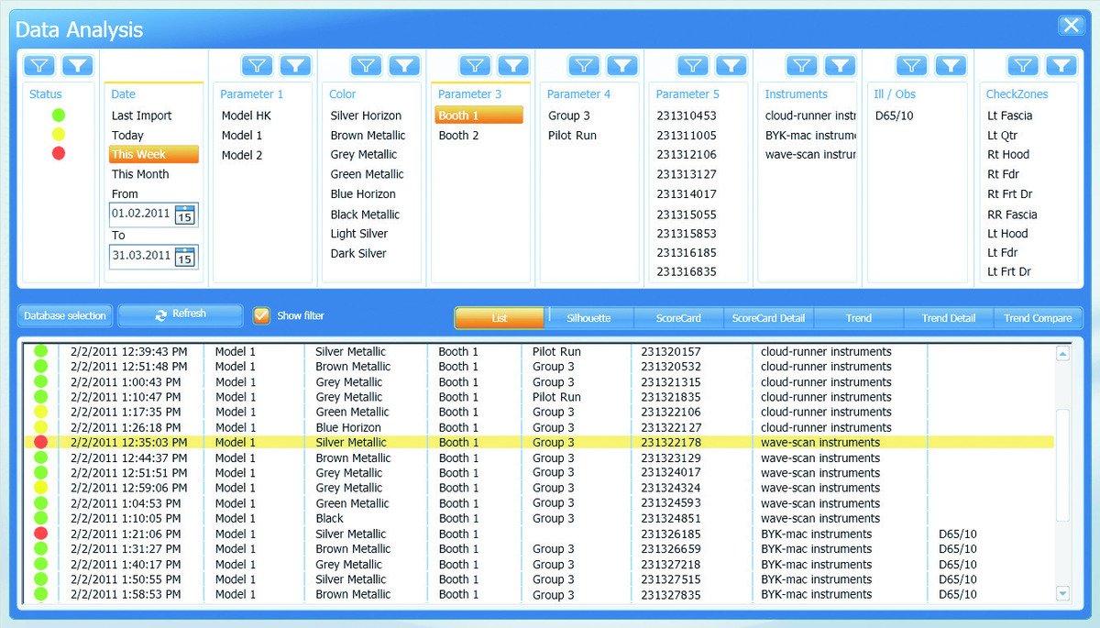Open the Trend Compare tab

pos(1037,318)
